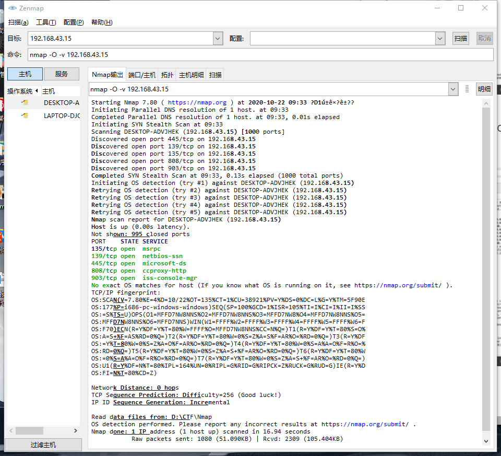Click the 'TCP Sequence Prediction' line
This screenshot has width=501, height=456.
pyautogui.click(x=186, y=395)
